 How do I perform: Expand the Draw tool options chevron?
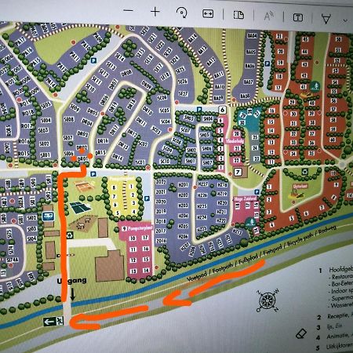(x=346, y=20)
